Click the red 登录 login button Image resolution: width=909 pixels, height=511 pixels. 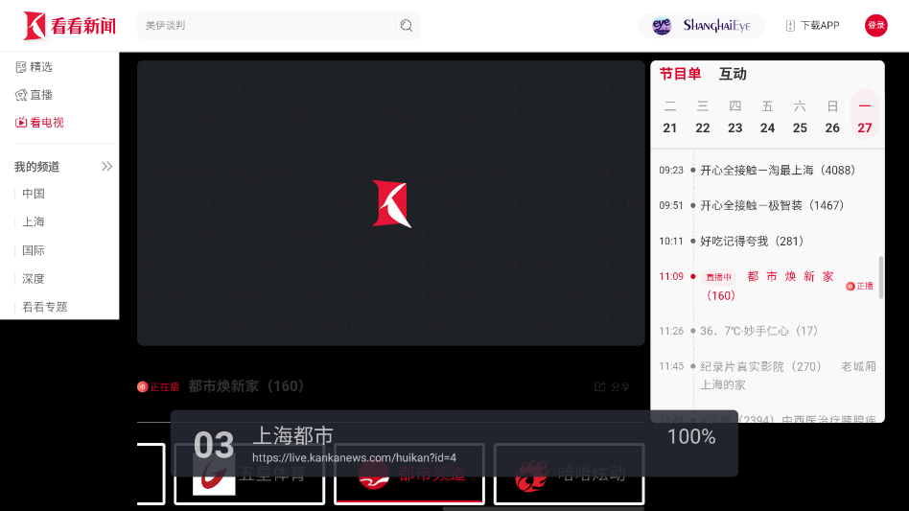coord(876,26)
